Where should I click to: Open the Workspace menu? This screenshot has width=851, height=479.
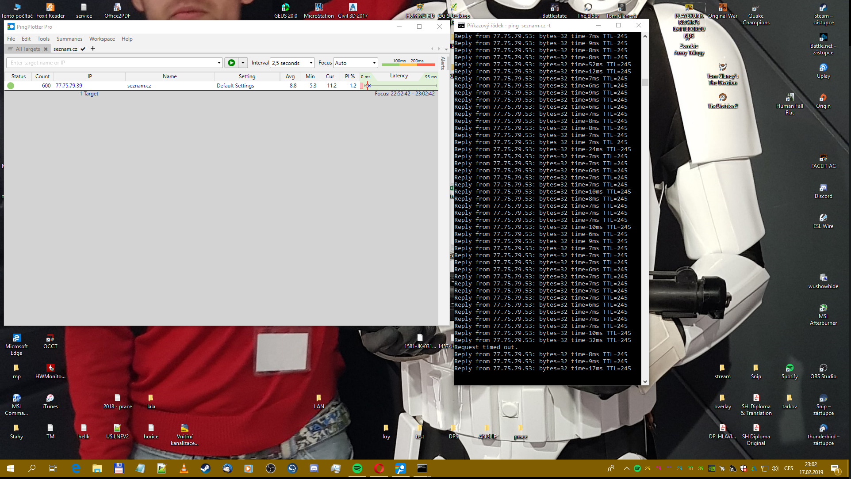(102, 39)
